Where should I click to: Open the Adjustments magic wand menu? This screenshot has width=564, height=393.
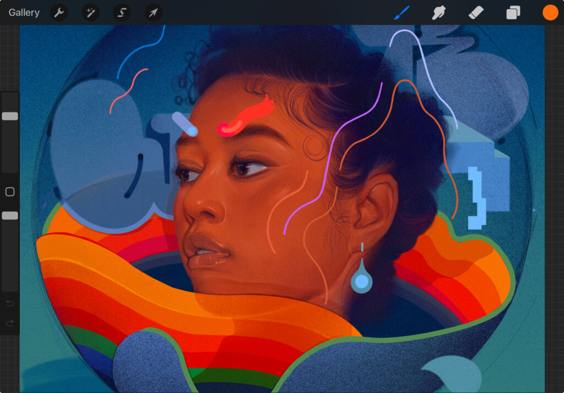click(90, 13)
